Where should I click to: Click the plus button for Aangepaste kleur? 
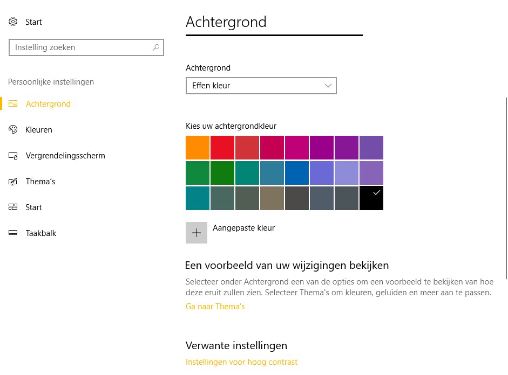(197, 233)
